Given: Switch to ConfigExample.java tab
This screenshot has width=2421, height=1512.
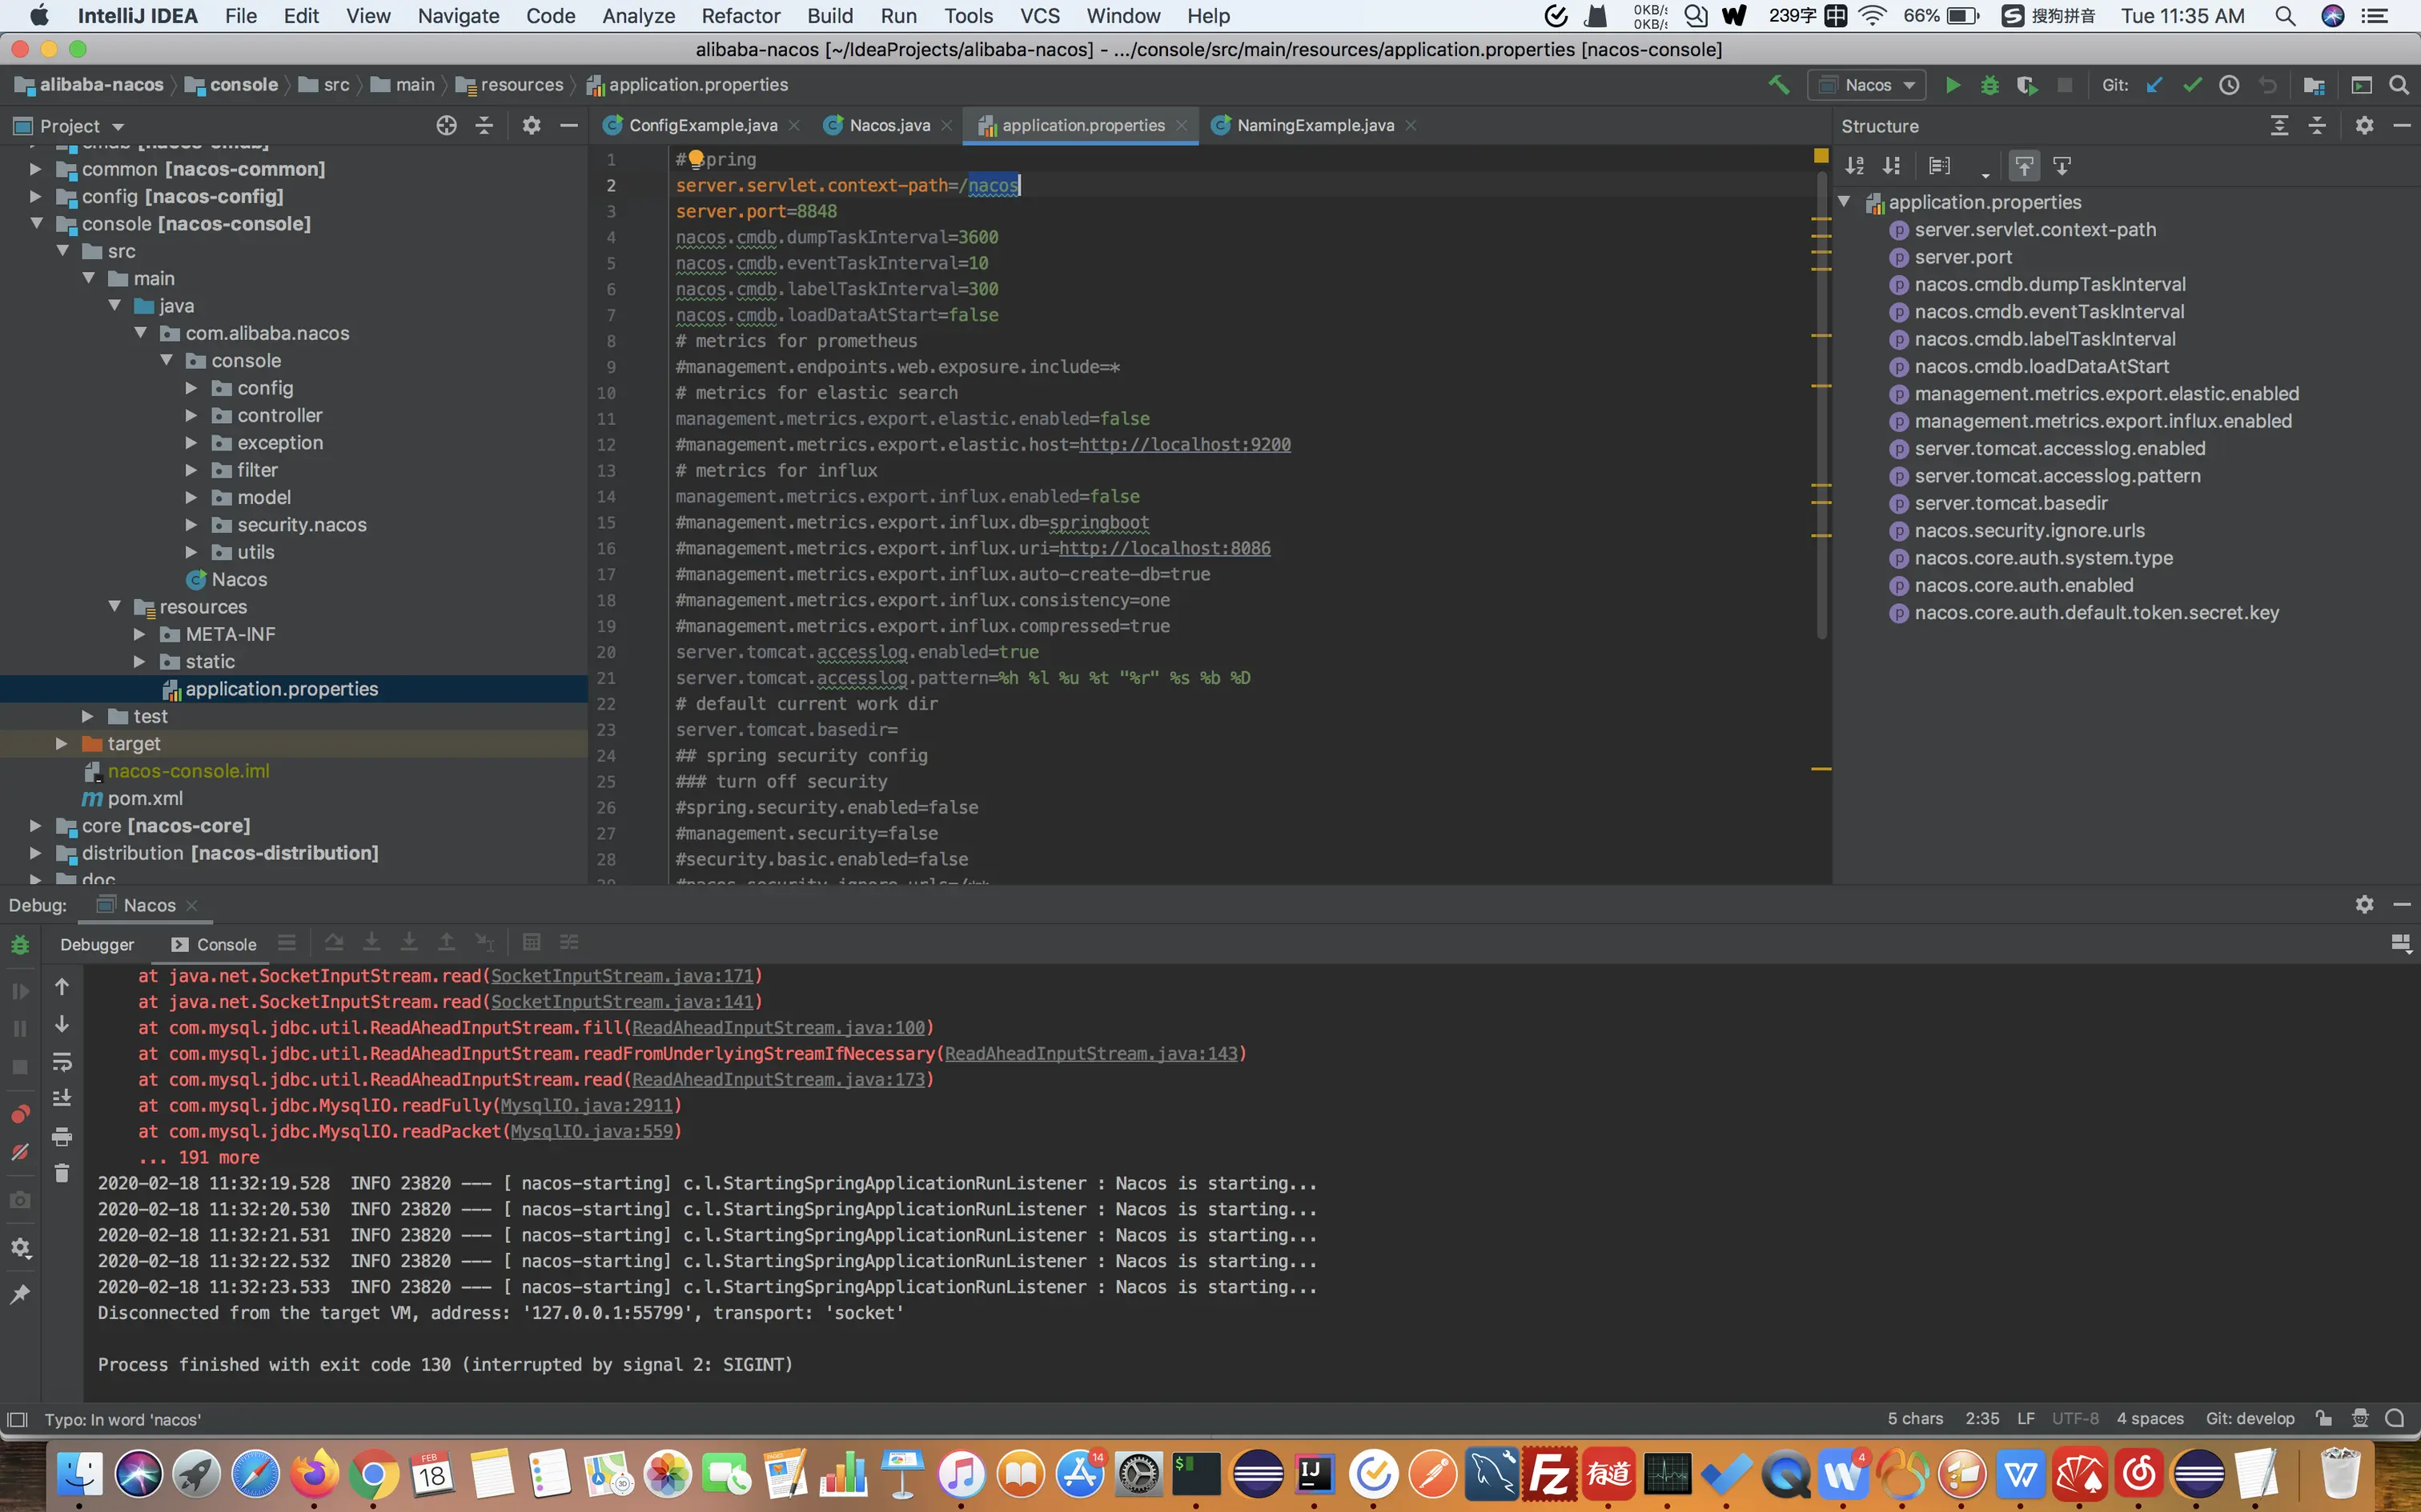Looking at the screenshot, I should tap(702, 125).
